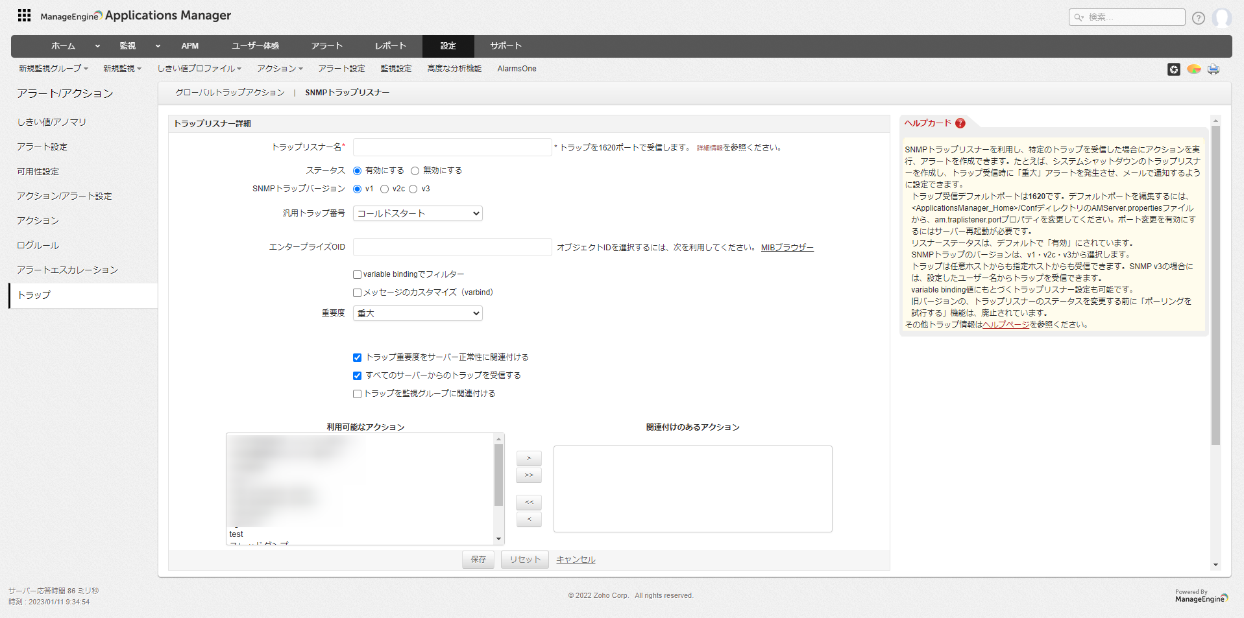Screen dimensions: 1244x618
Task: Choose SNMP trap version v1
Action: (357, 189)
